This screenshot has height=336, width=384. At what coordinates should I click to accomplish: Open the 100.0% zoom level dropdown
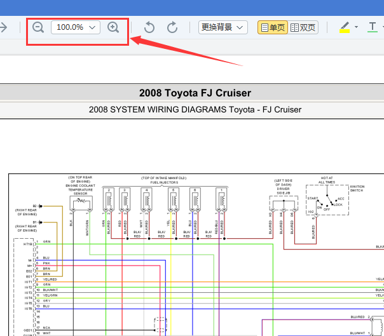[x=76, y=27]
